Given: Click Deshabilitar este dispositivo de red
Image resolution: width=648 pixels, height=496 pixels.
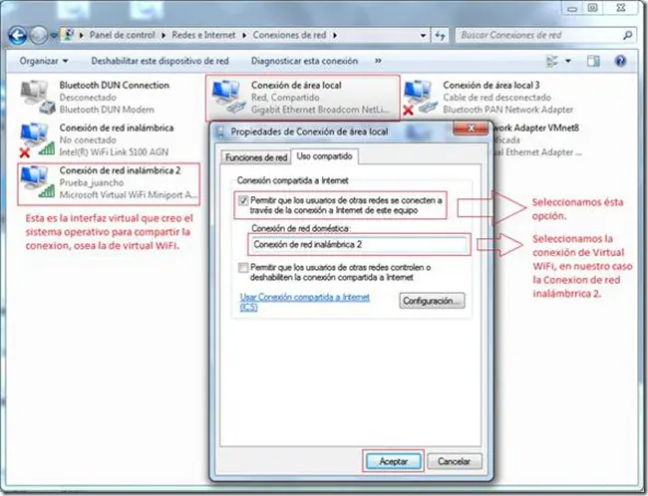Looking at the screenshot, I should pyautogui.click(x=160, y=61).
